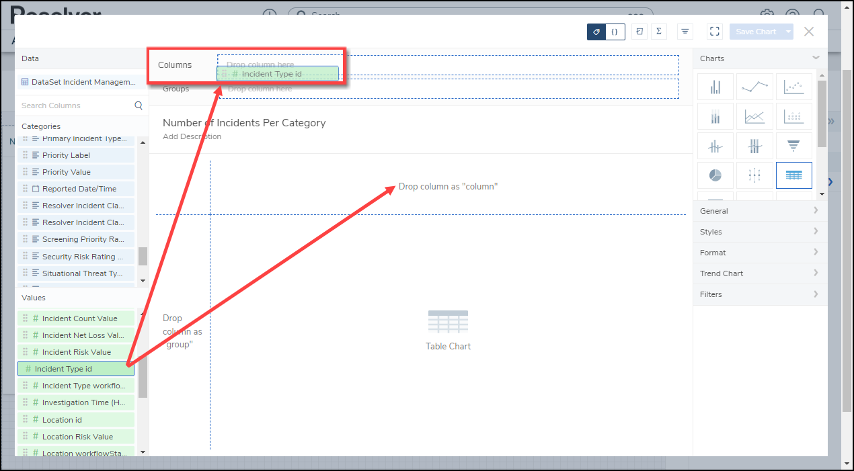Select Security Risk Rating category
This screenshot has width=854, height=471.
[76, 257]
